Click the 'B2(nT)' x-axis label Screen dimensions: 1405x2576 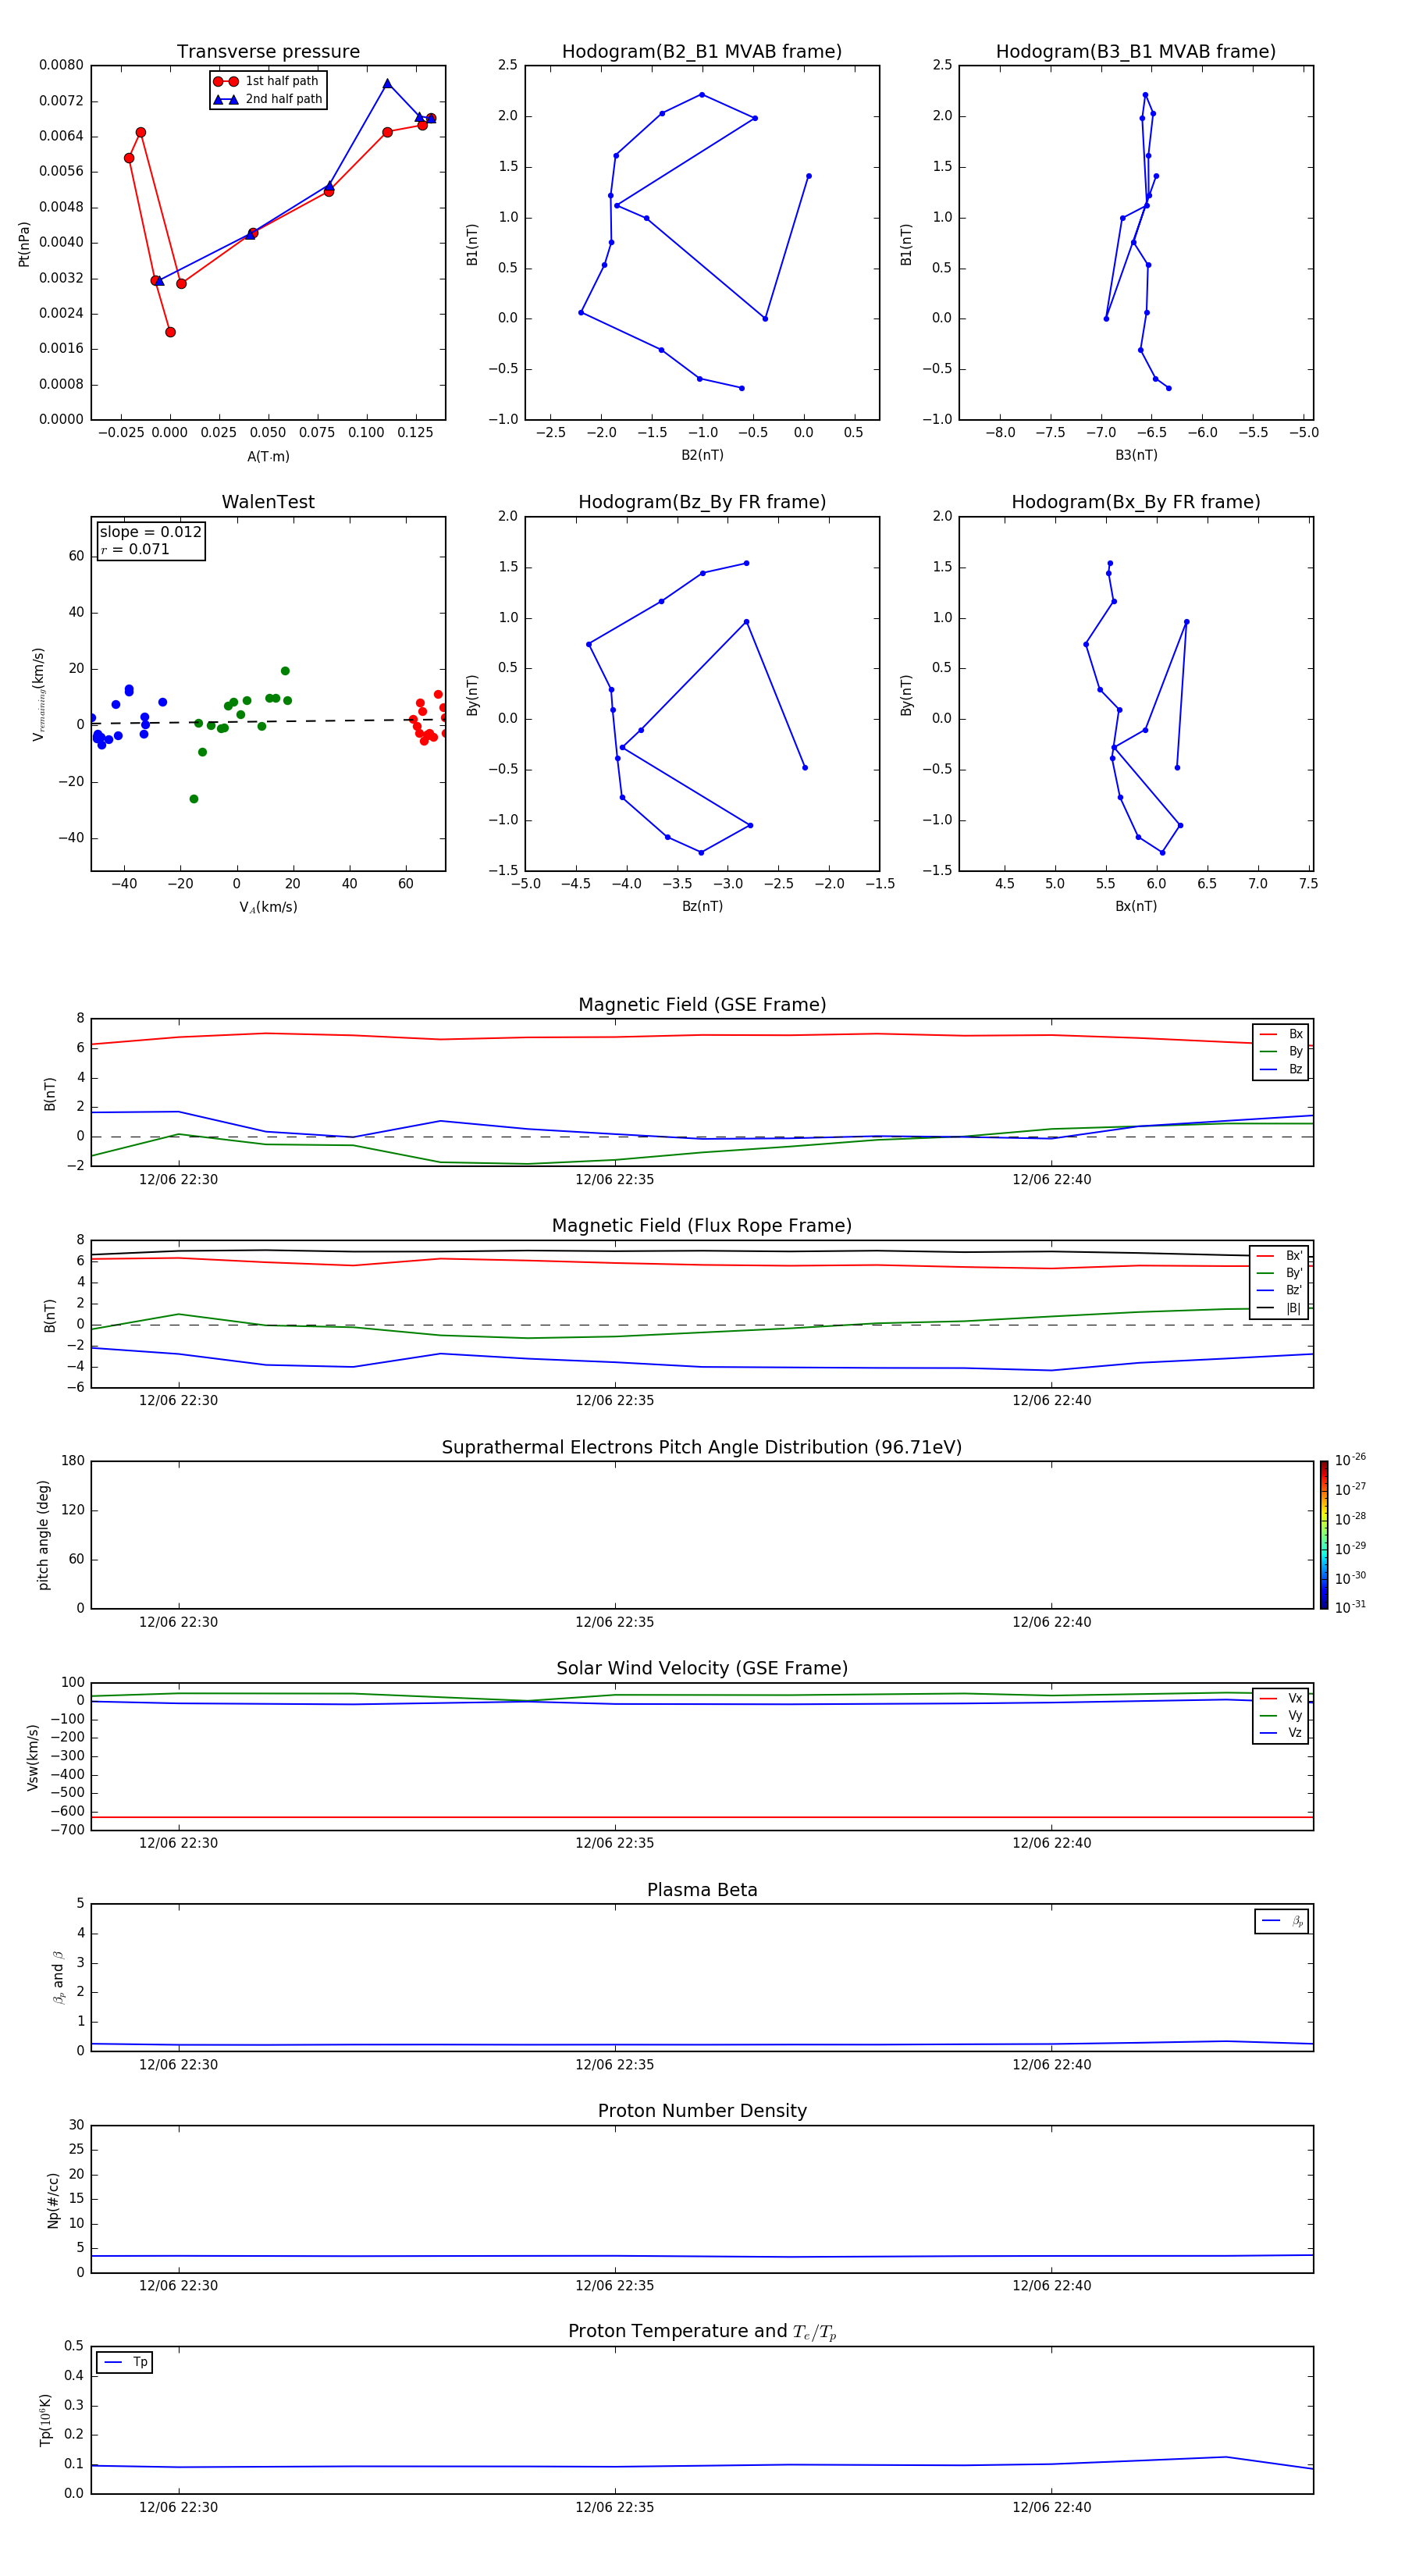[702, 455]
